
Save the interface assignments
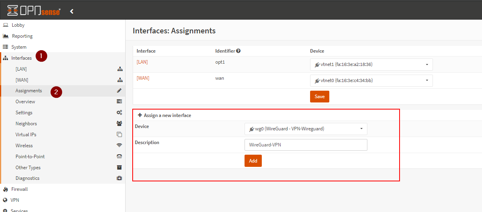pos(320,97)
